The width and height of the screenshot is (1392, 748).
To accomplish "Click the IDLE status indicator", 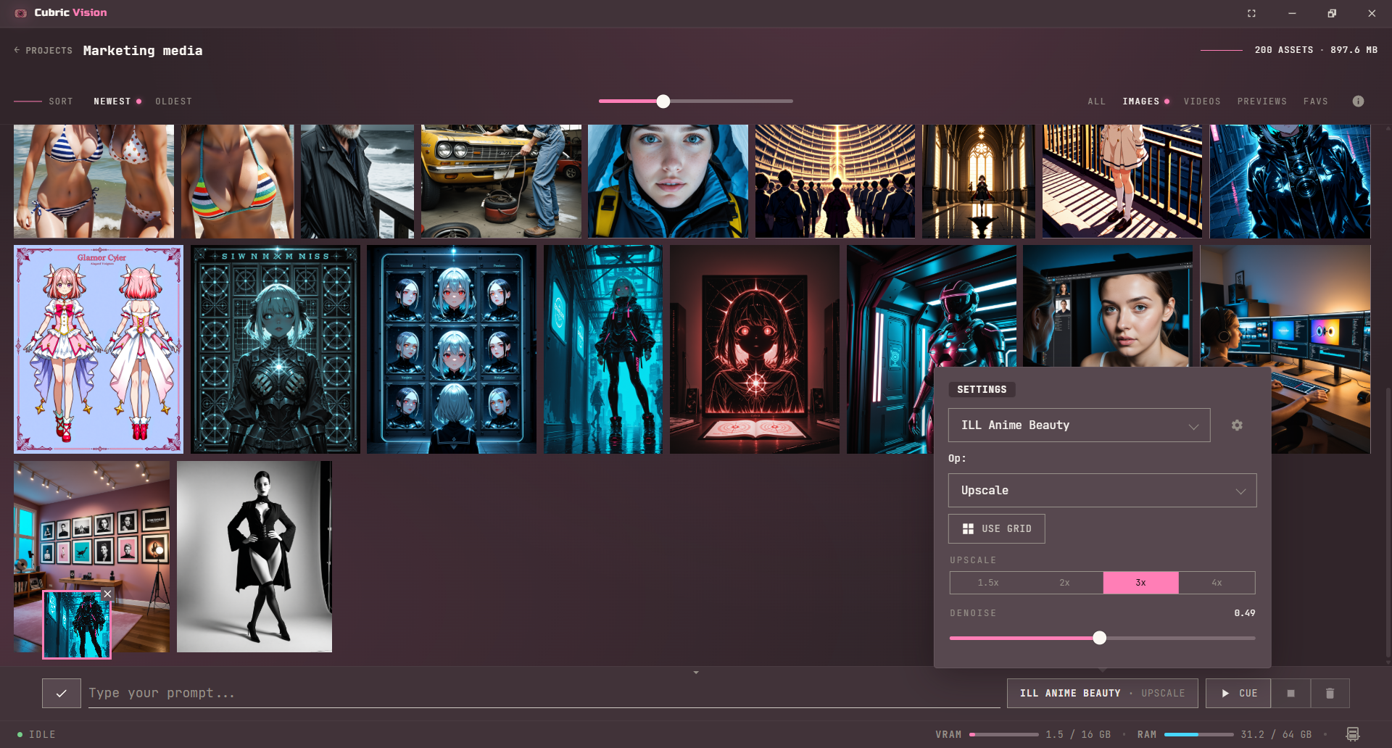I will point(37,734).
